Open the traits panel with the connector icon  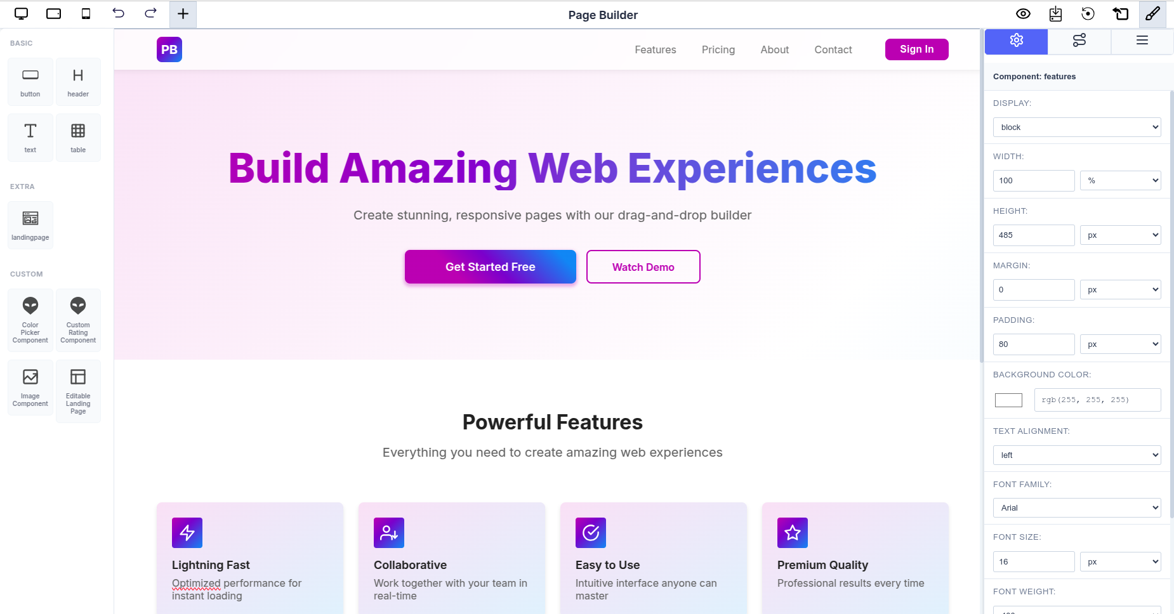(x=1079, y=41)
